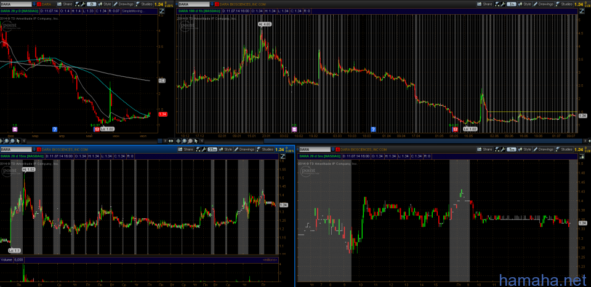Open Drawings menu in top-right 1h chart
This screenshot has height=287, width=591.
click(543, 4)
